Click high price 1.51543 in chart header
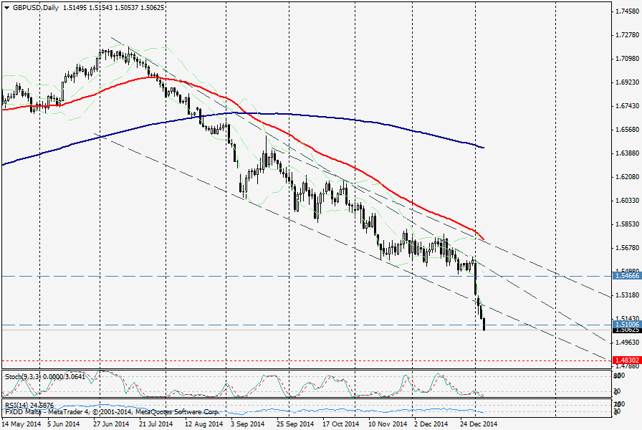Viewport: 642px width, 430px height. (110, 8)
